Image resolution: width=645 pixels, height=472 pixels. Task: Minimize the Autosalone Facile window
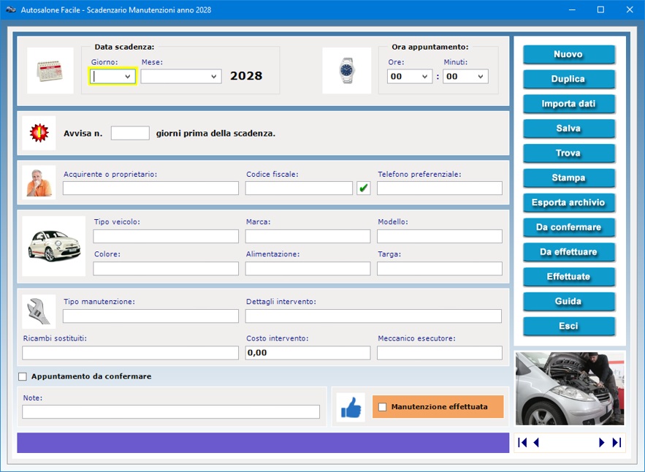[572, 9]
